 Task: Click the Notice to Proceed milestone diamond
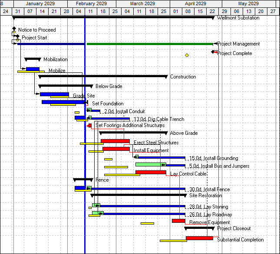coord(14,29)
